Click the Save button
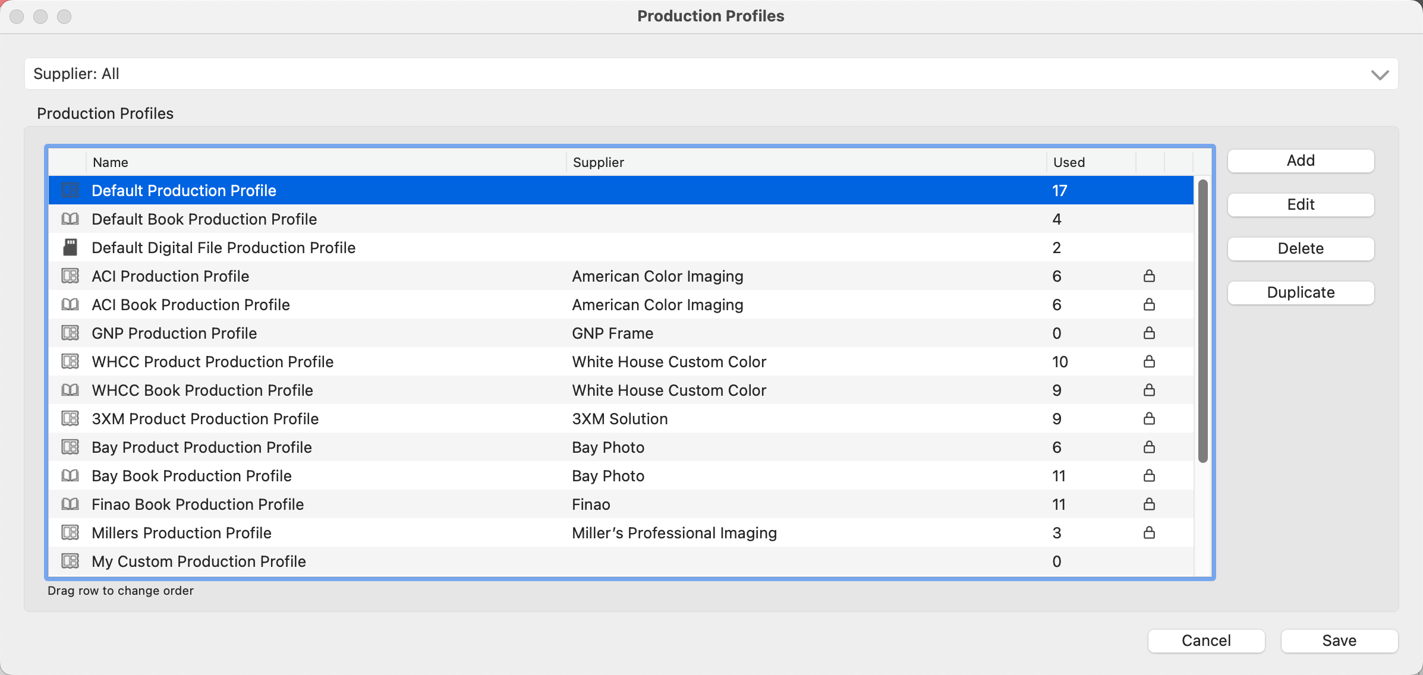Viewport: 1423px width, 675px height. 1339,641
